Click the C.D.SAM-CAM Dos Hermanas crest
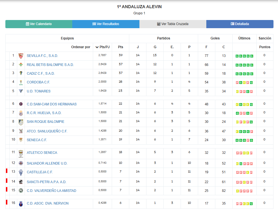The image size is (278, 213). coord(21,104)
